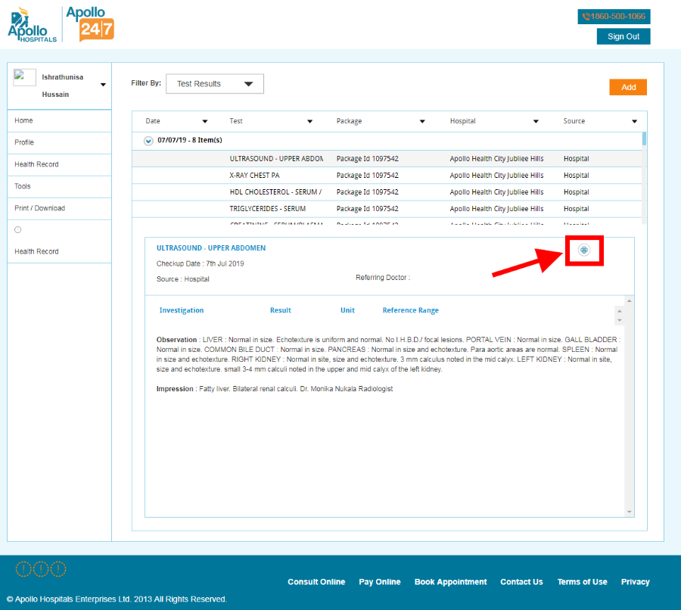Open the Hospital column filter dropdown

pyautogui.click(x=536, y=120)
